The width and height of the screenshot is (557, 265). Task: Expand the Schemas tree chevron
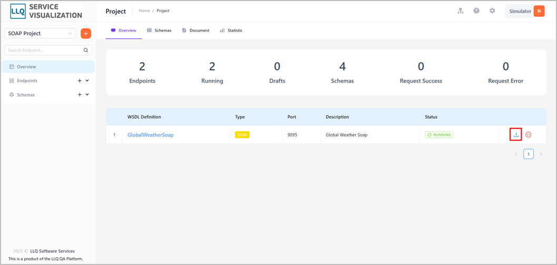point(87,94)
